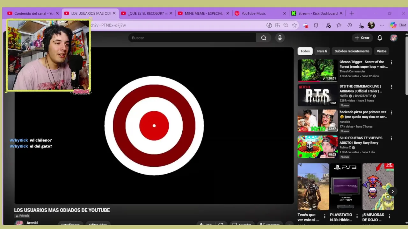The width and height of the screenshot is (408, 229).
Task: Open the pizza video thumbnail
Action: [317, 121]
